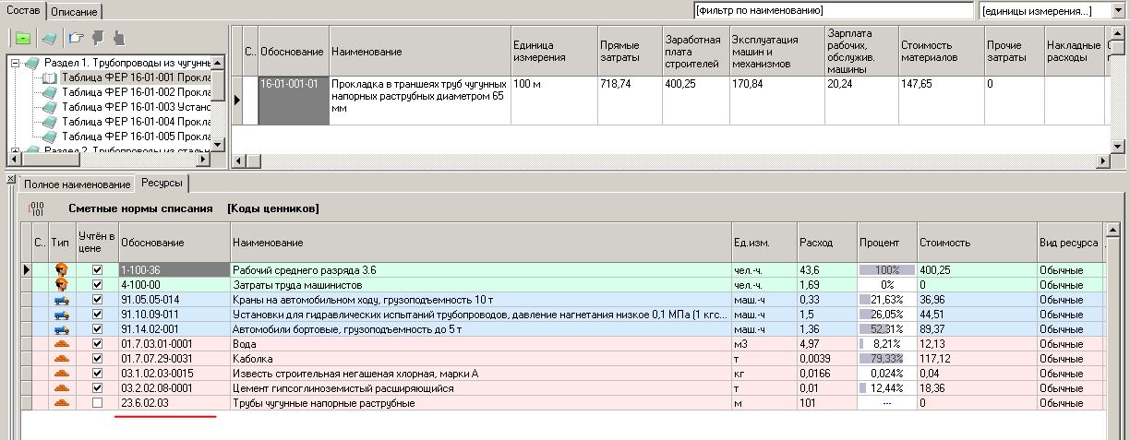The image size is (1130, 440).
Task: Click the green collapse folder toolbar icon
Action: click(x=23, y=39)
